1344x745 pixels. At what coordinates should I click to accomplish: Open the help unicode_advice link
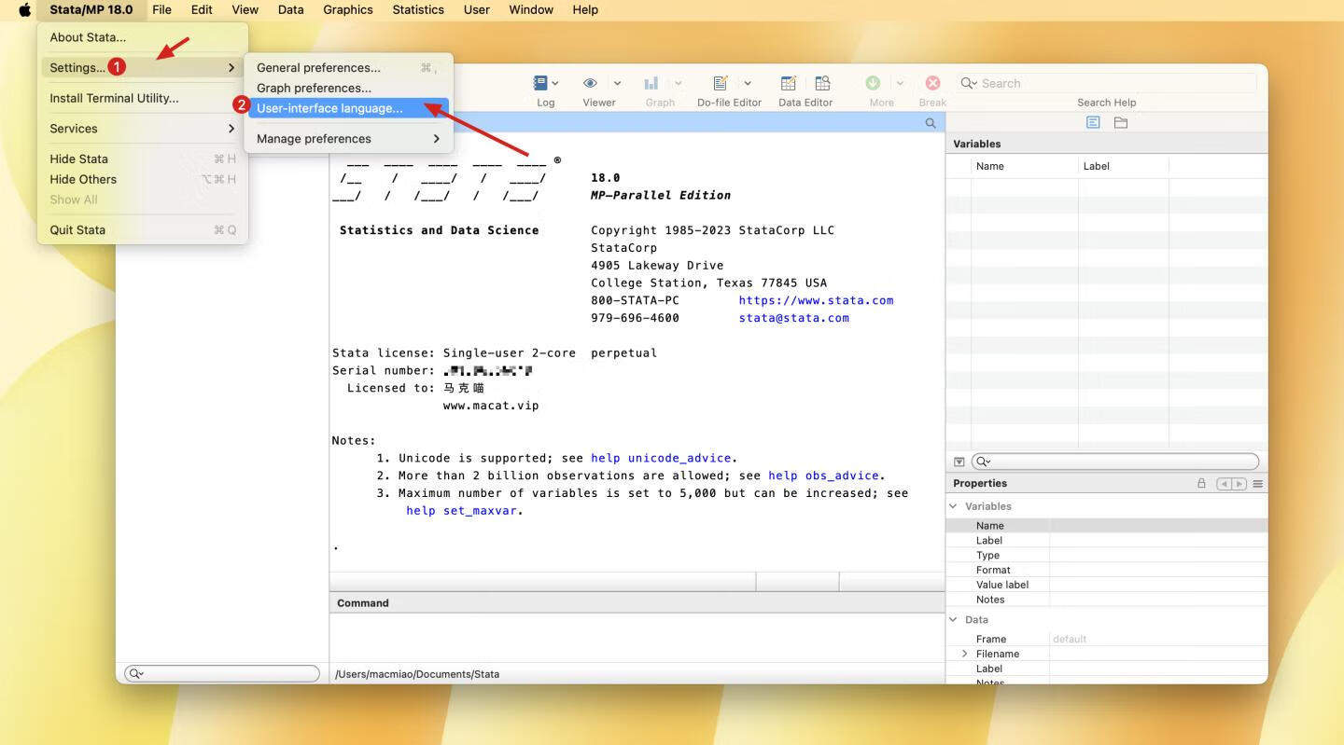point(661,458)
